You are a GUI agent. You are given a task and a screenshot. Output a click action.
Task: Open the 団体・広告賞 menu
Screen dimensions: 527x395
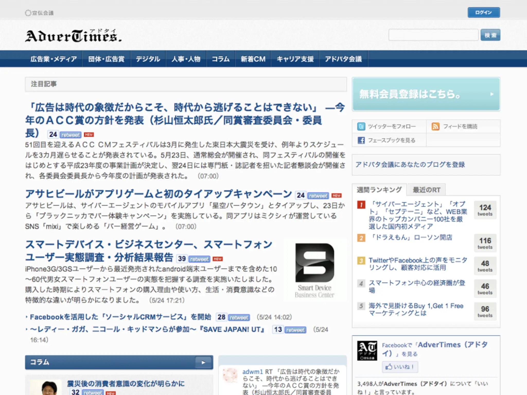pyautogui.click(x=106, y=59)
